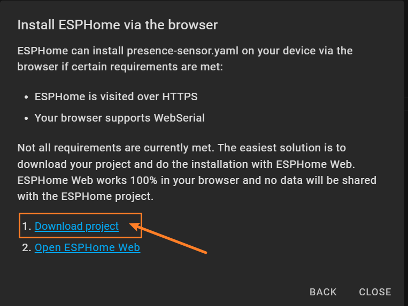
Task: Click the dialog title 'Install ESPHome via the browser'
Action: point(118,25)
